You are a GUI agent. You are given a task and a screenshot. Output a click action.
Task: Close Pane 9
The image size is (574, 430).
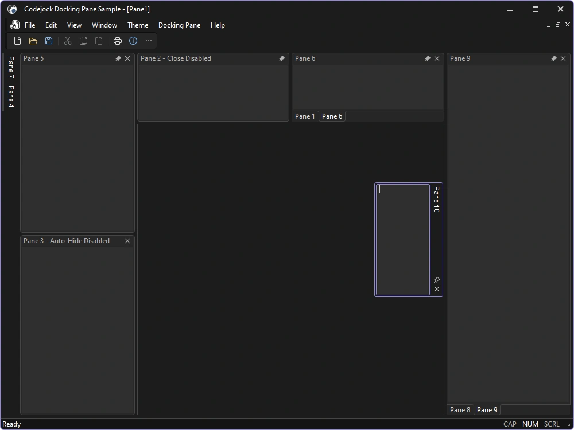tap(563, 58)
